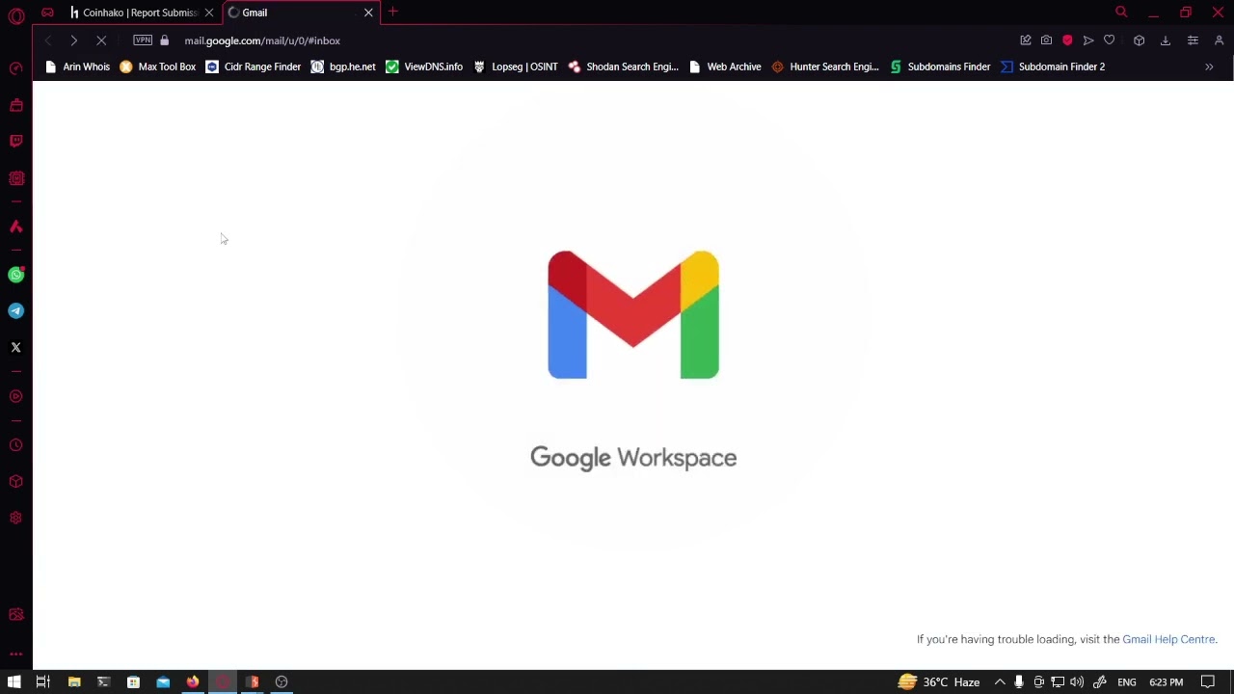Viewport: 1234px width, 694px height.
Task: Open the Mail app on taskbar
Action: click(x=163, y=681)
